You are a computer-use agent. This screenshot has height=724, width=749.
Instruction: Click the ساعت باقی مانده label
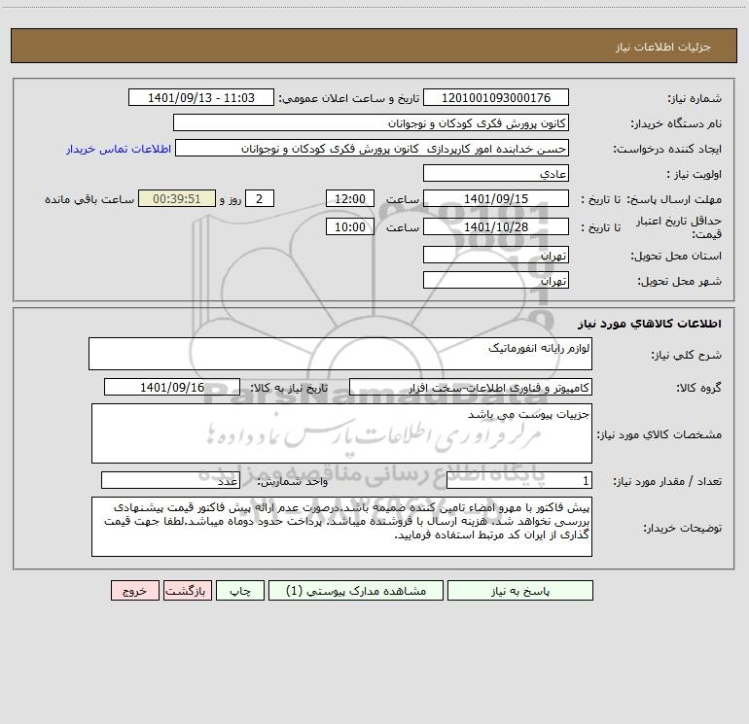[89, 199]
